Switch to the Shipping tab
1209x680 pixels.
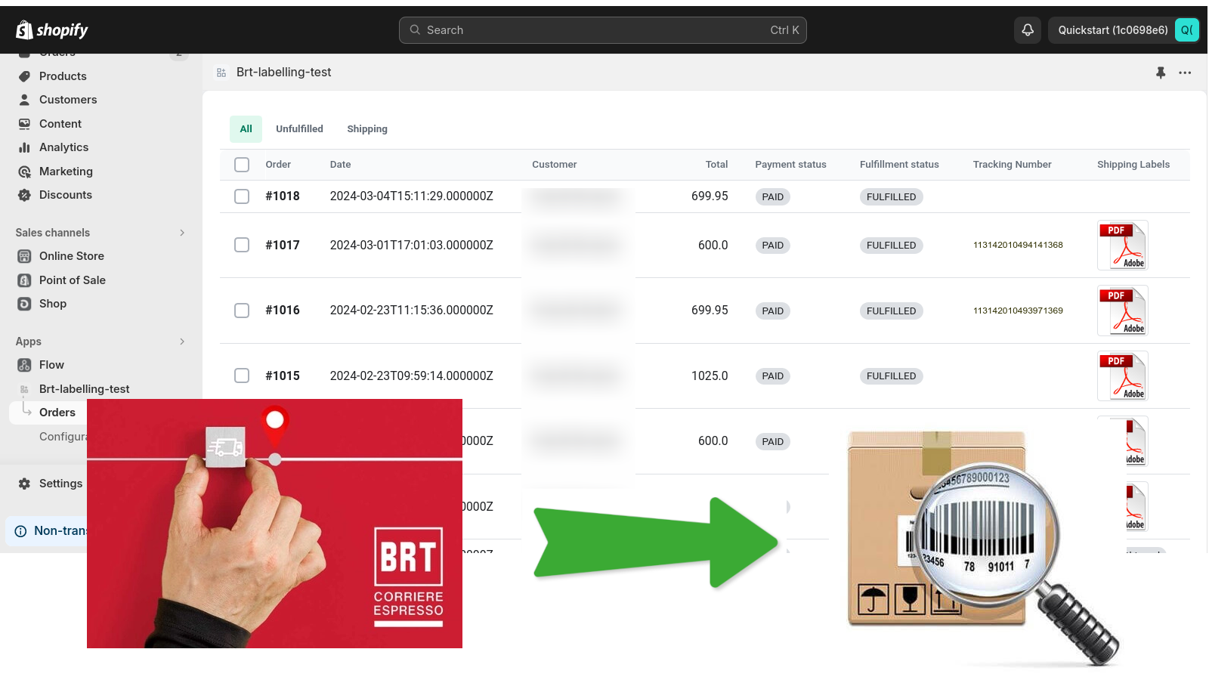(367, 129)
